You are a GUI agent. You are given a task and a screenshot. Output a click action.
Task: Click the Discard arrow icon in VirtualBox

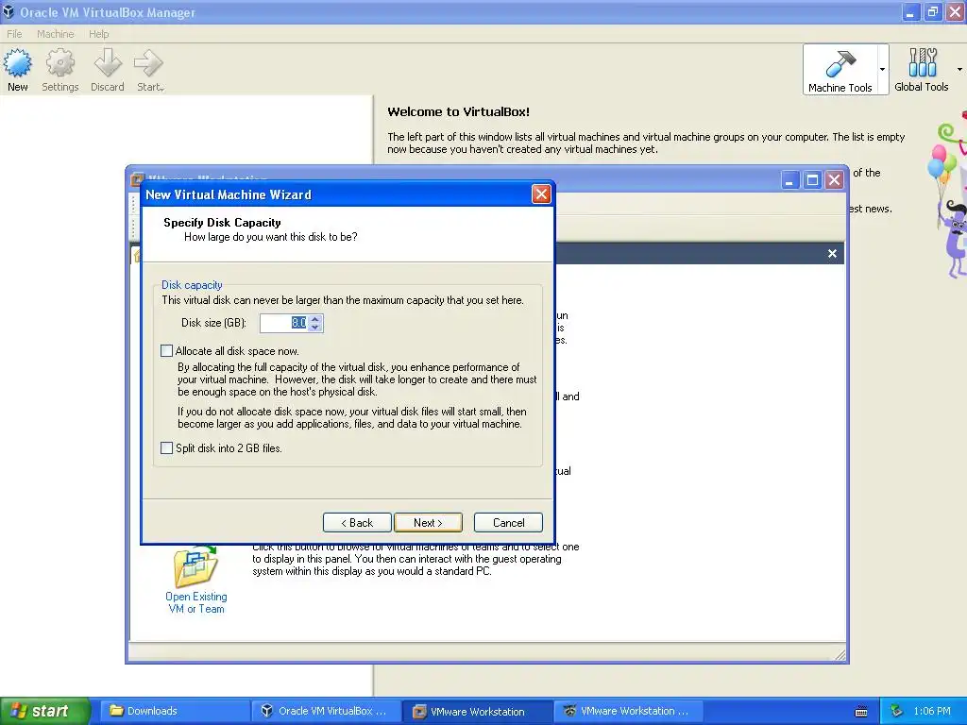(108, 63)
